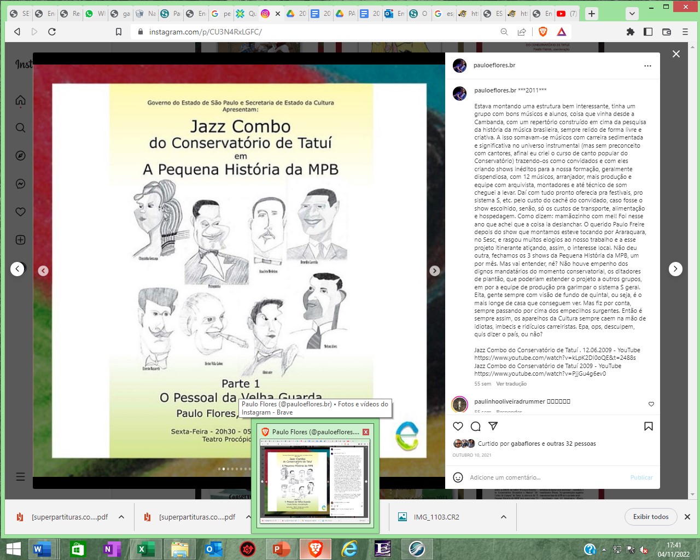Open Instagram Explore compass icon
Image resolution: width=700 pixels, height=560 pixels.
click(x=21, y=156)
